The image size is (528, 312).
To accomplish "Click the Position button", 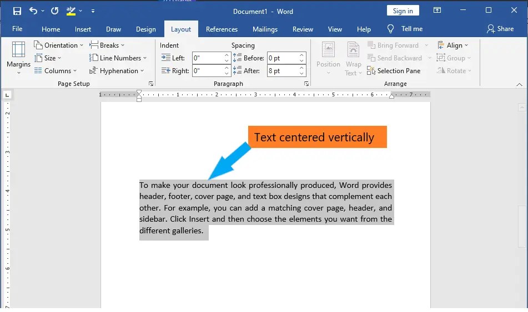I will point(328,58).
